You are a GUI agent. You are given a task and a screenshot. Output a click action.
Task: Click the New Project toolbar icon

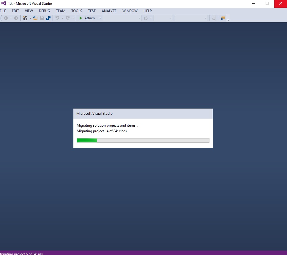coord(25,18)
